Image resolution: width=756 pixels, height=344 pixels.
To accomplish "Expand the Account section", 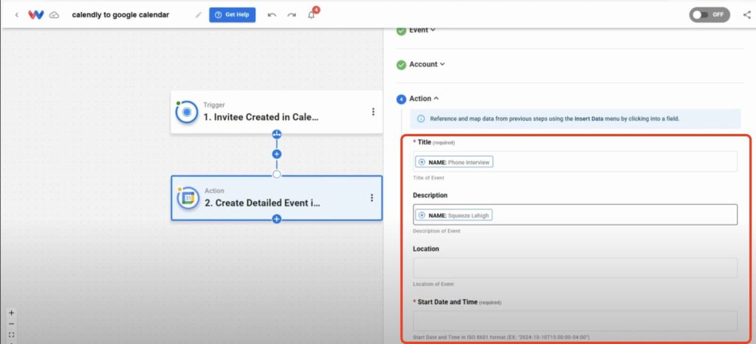I will click(427, 64).
